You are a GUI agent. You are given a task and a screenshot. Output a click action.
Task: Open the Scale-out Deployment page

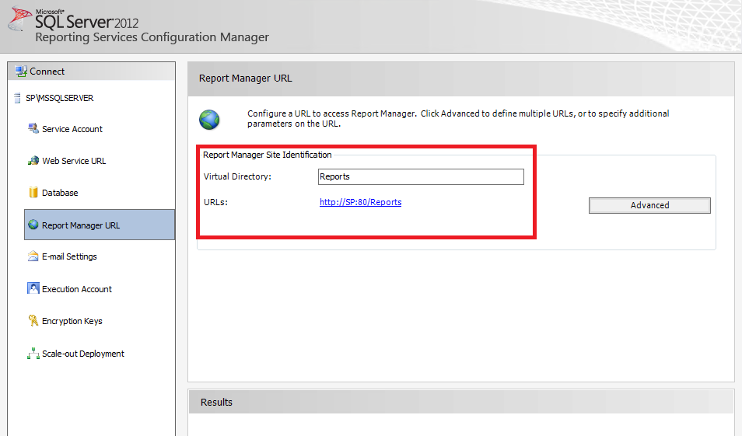[82, 354]
